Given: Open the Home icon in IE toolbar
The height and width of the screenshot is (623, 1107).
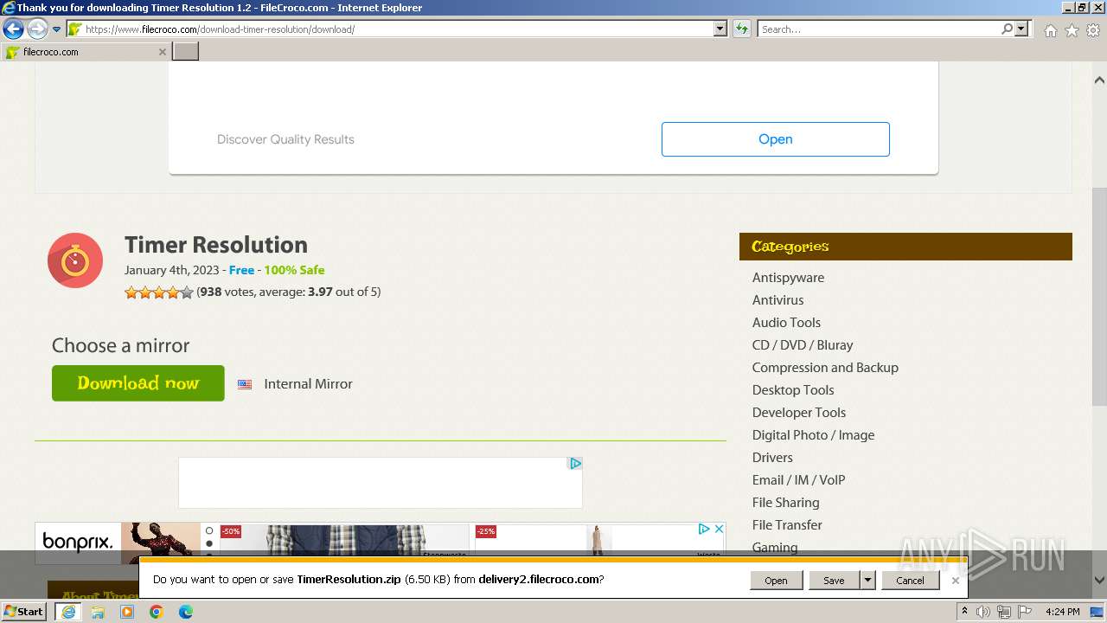Looking at the screenshot, I should (x=1050, y=30).
